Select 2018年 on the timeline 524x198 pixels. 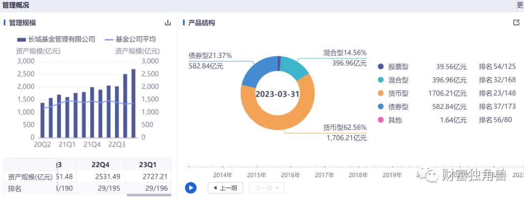[x=358, y=175]
